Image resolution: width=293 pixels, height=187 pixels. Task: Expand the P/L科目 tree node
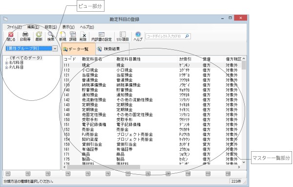[6, 68]
